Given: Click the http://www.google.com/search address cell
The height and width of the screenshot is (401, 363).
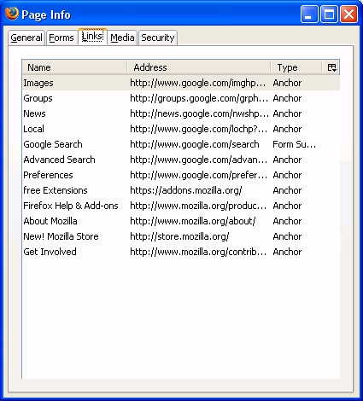Looking at the screenshot, I should (195, 144).
